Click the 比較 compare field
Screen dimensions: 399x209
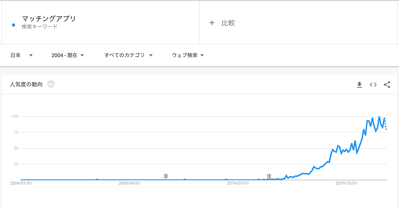[x=298, y=23]
